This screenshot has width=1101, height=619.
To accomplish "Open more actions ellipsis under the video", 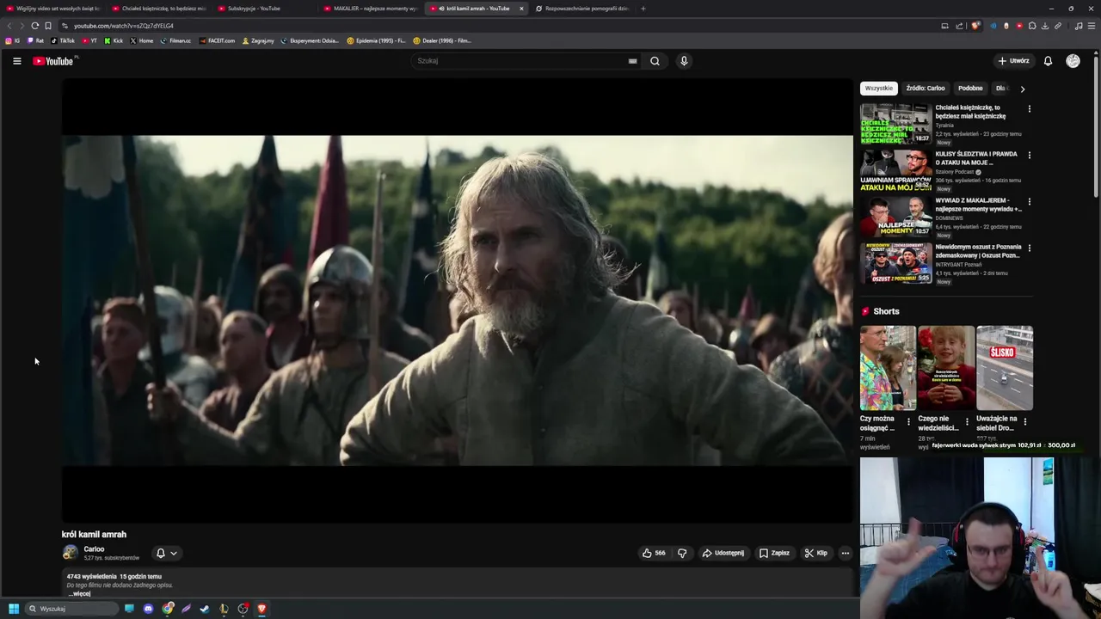I will tap(846, 553).
